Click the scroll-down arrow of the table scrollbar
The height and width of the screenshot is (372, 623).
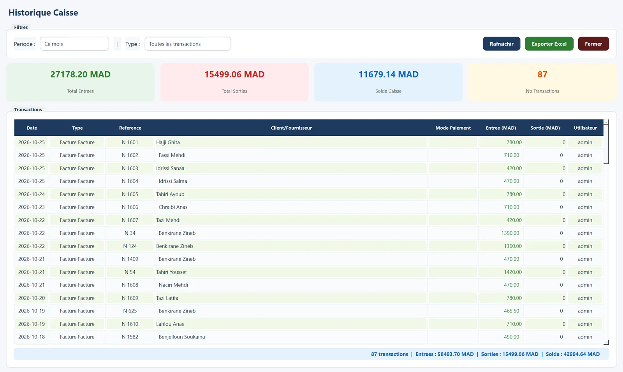coord(606,342)
